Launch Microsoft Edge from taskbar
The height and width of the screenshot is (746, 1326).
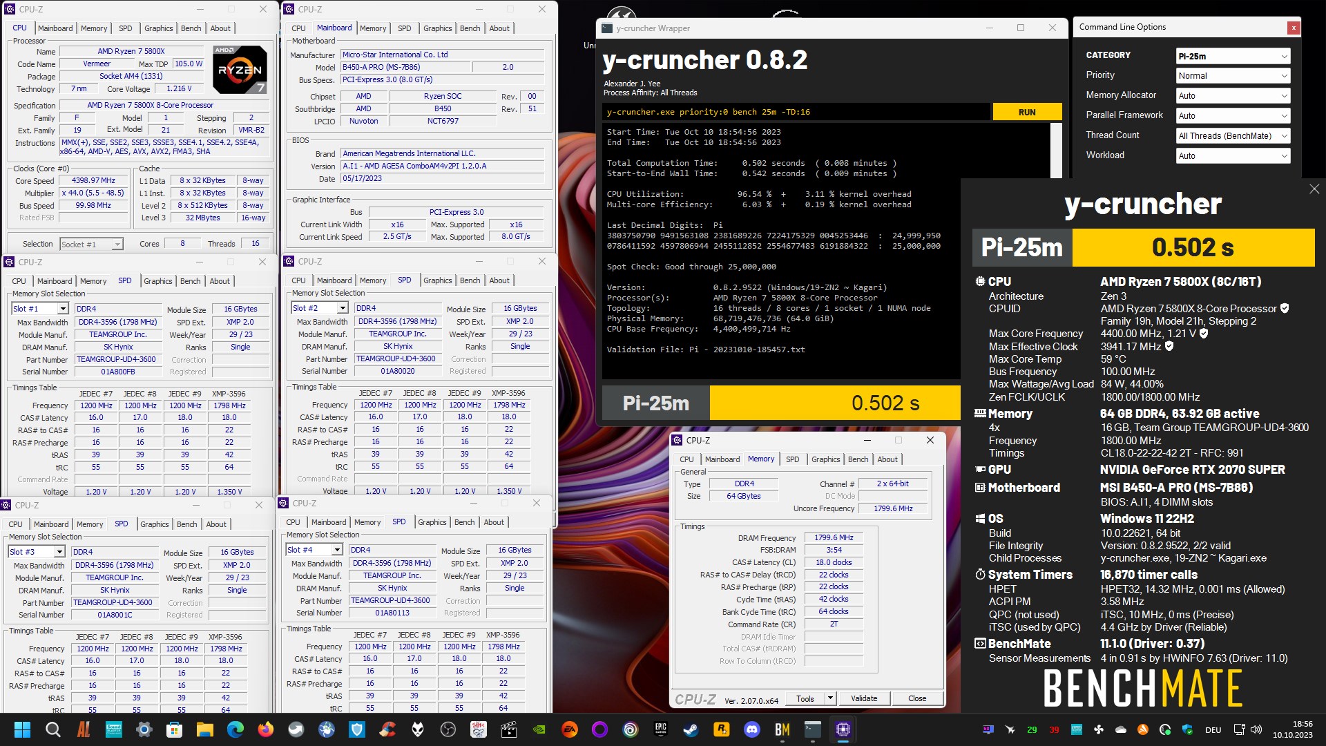(x=235, y=729)
